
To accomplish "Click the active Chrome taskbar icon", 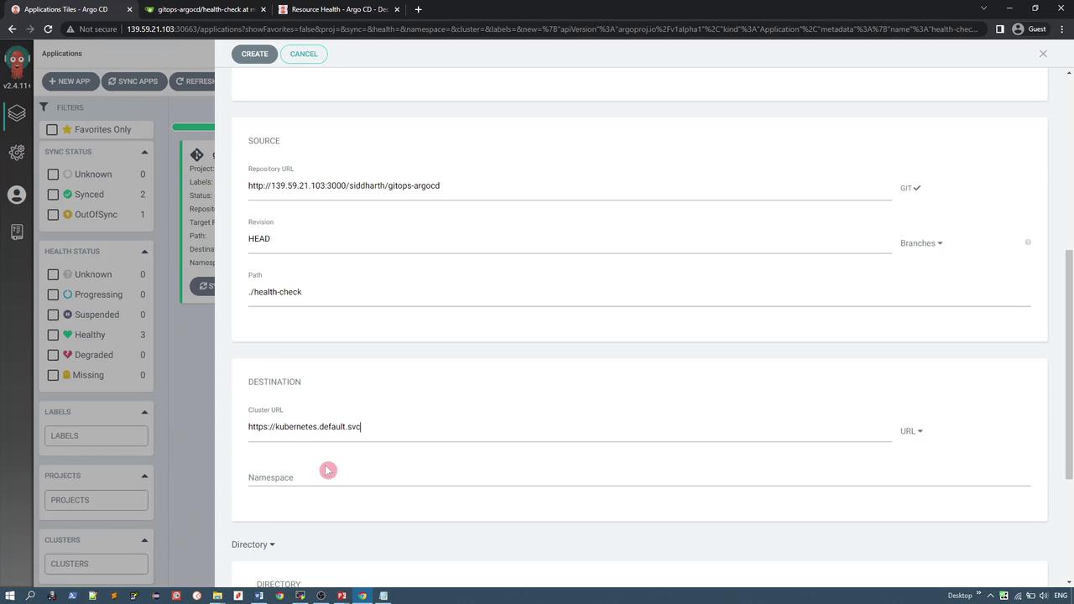I will point(362,596).
